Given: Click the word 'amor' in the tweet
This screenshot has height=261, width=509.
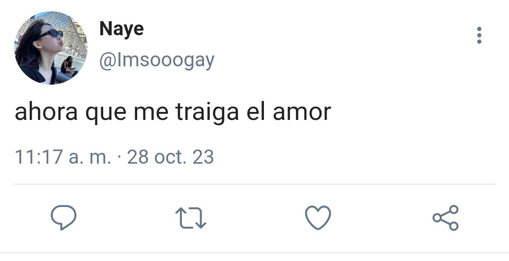Looking at the screenshot, I should click(x=302, y=113).
